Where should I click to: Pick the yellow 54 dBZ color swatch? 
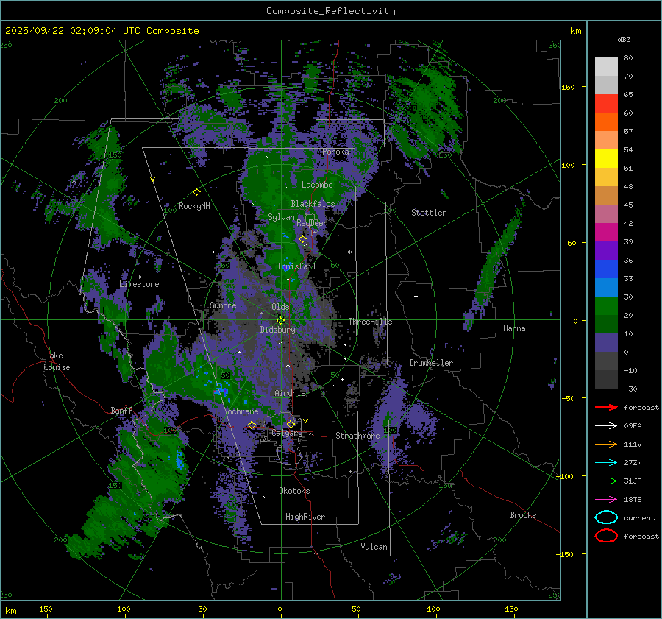(x=606, y=158)
